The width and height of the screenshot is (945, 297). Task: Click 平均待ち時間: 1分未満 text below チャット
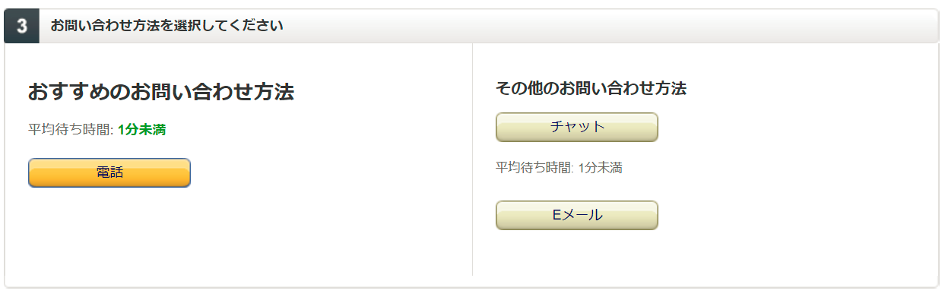click(x=559, y=168)
